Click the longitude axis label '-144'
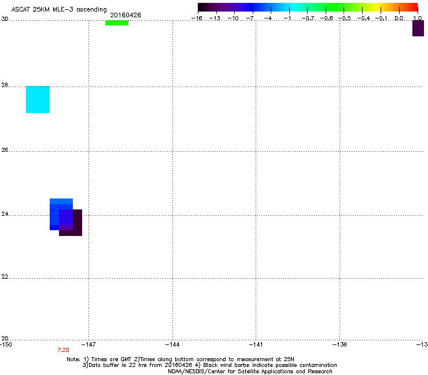428x375 pixels. click(x=172, y=344)
